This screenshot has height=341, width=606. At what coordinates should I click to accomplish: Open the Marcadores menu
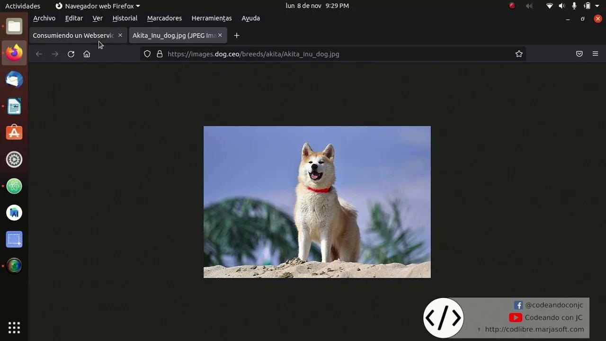[x=164, y=18]
